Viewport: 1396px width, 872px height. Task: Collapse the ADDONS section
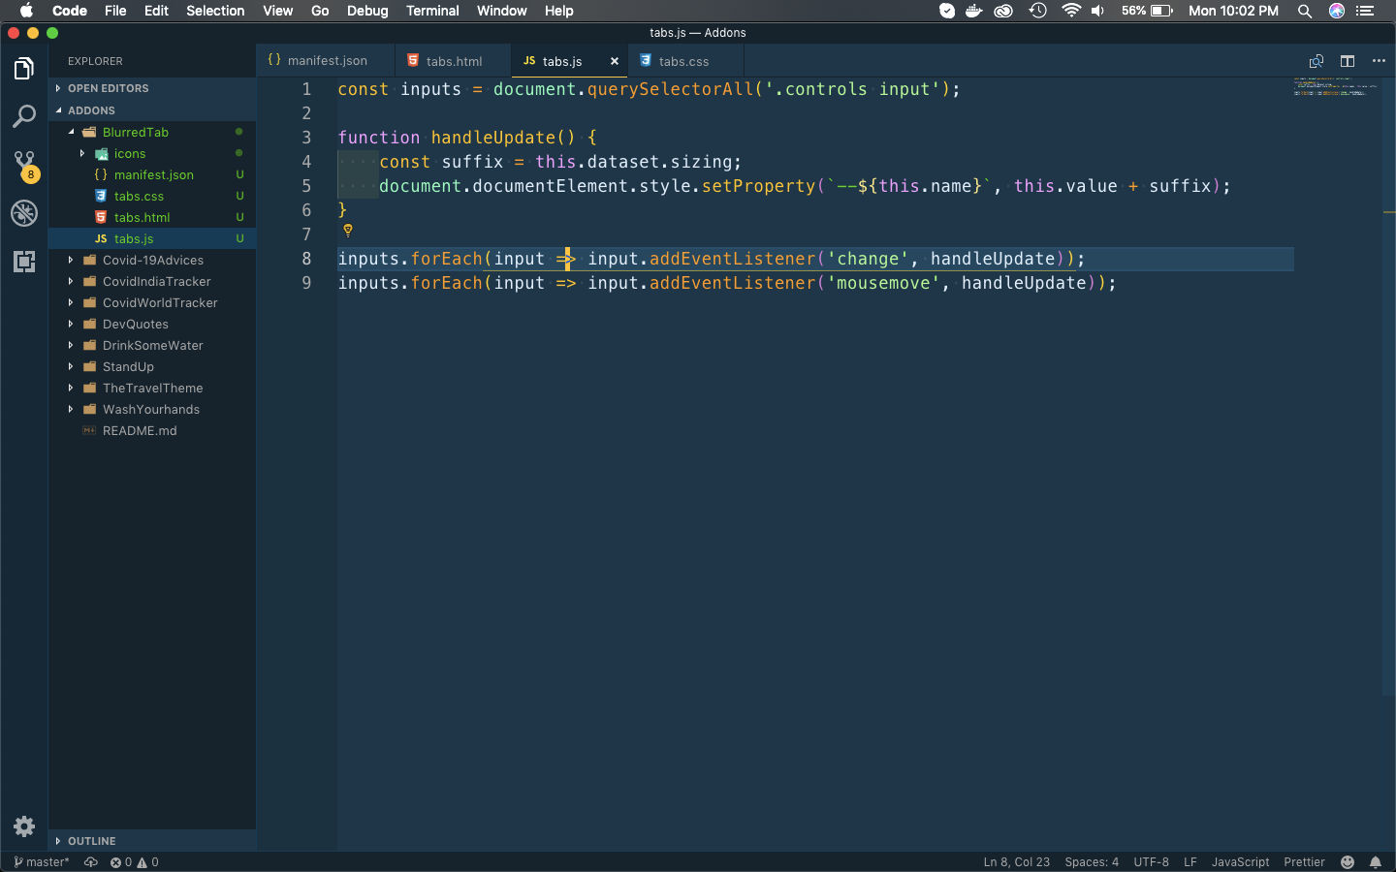pyautogui.click(x=152, y=110)
